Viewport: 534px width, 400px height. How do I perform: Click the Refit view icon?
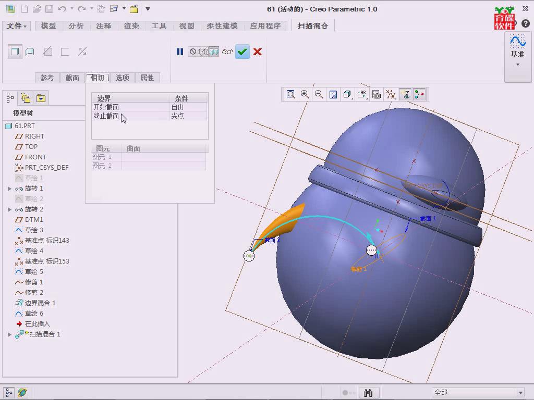point(290,94)
